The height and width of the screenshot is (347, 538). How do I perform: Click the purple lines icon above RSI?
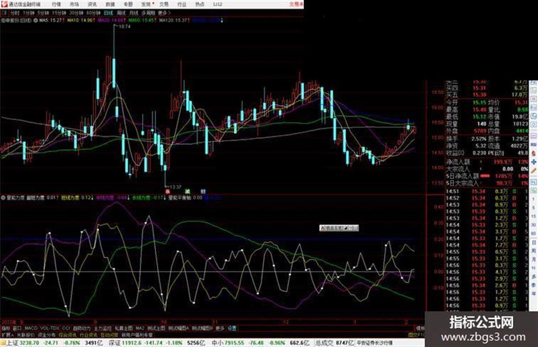pyautogui.click(x=533, y=136)
